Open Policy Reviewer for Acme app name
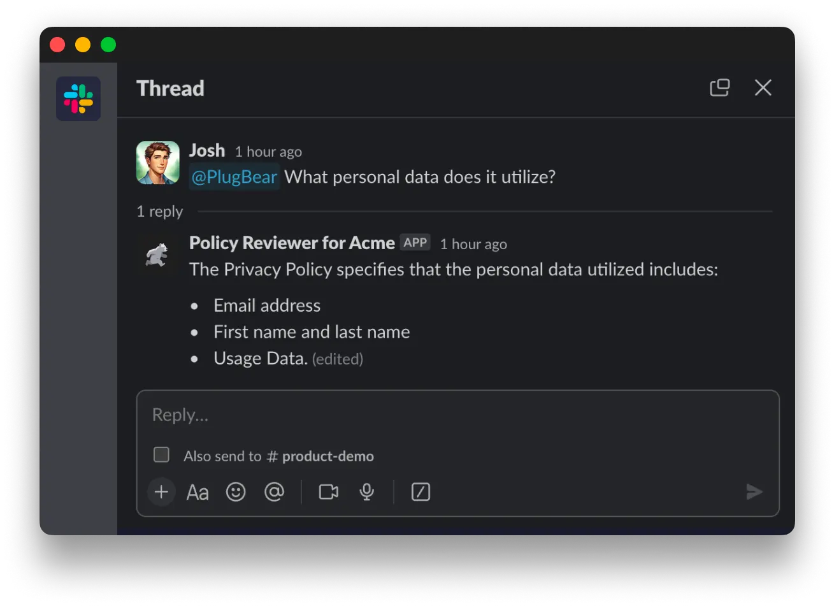834x606 pixels. pos(292,243)
